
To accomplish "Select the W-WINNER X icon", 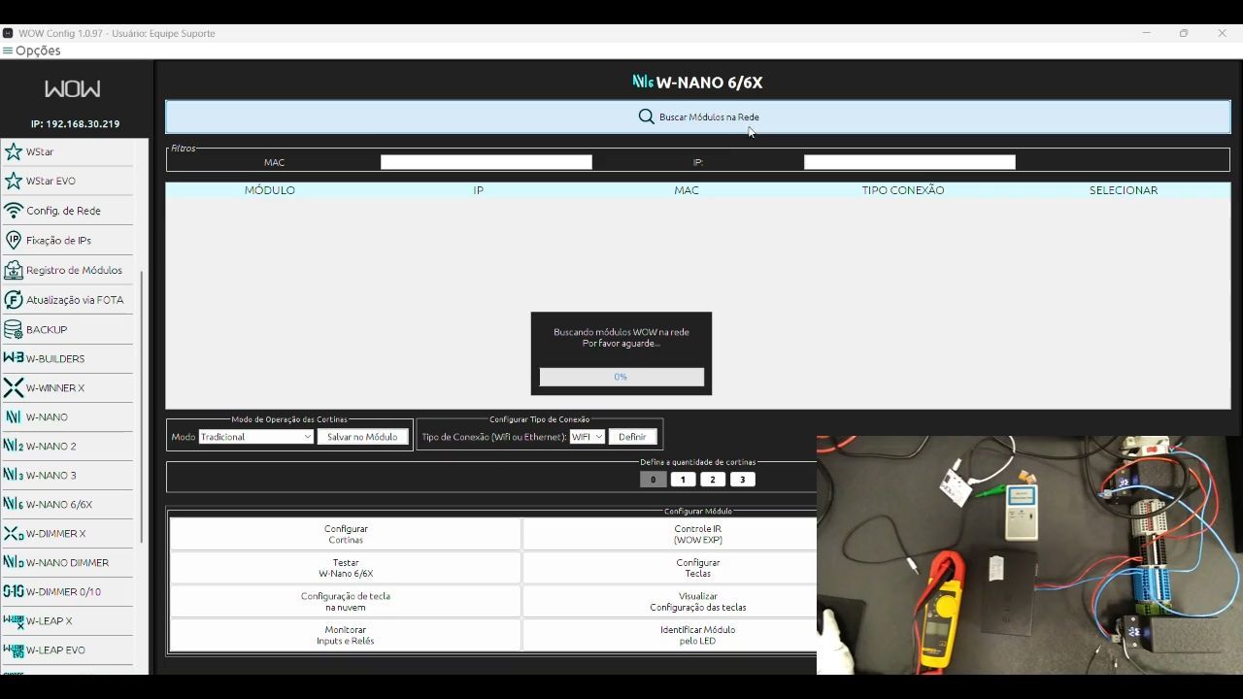I will point(14,388).
